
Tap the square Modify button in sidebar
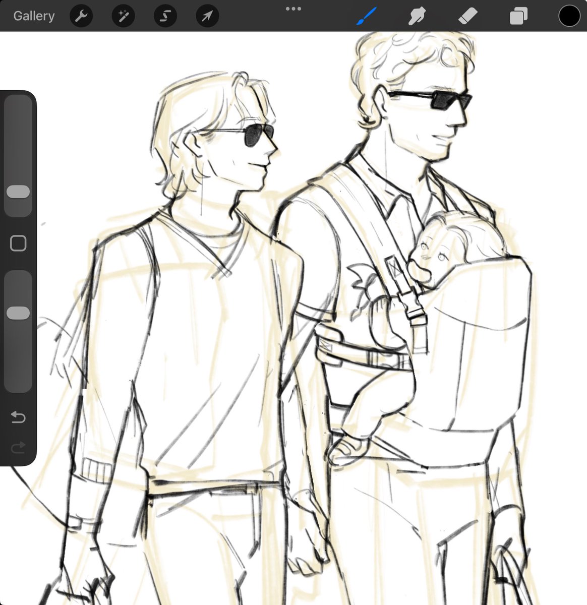[18, 244]
